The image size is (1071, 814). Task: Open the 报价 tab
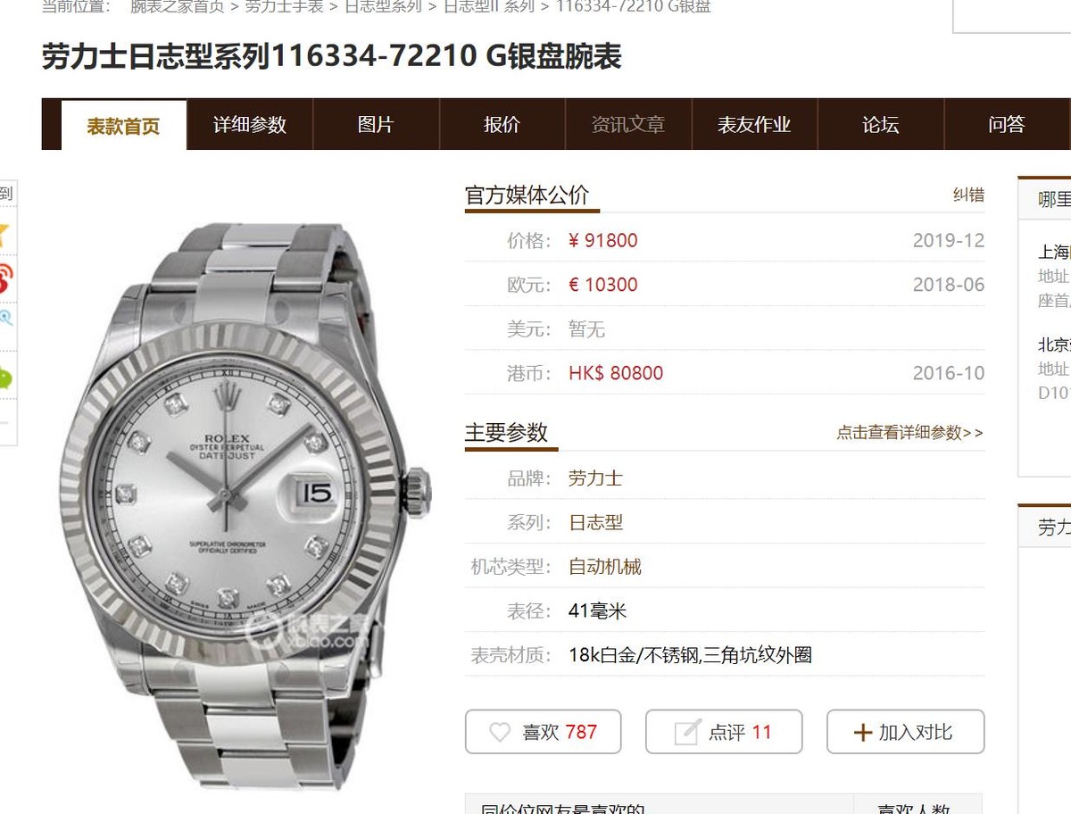pos(502,125)
